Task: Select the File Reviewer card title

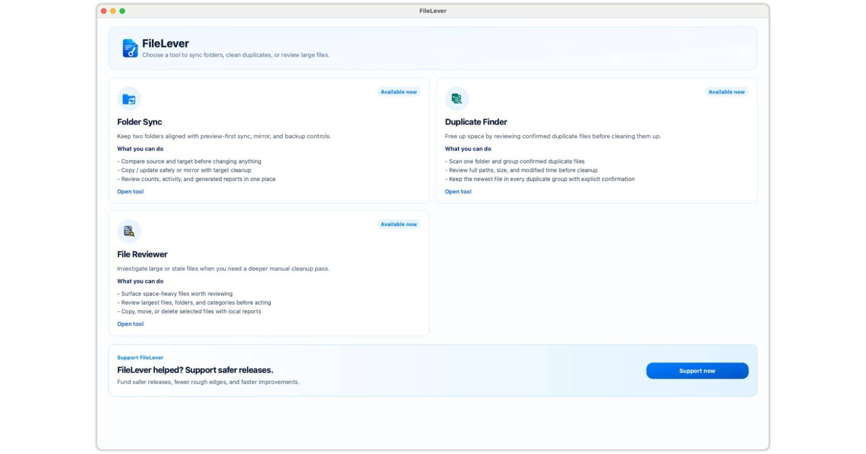Action: click(x=142, y=255)
